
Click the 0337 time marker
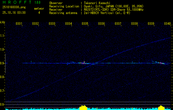click(118, 23)
